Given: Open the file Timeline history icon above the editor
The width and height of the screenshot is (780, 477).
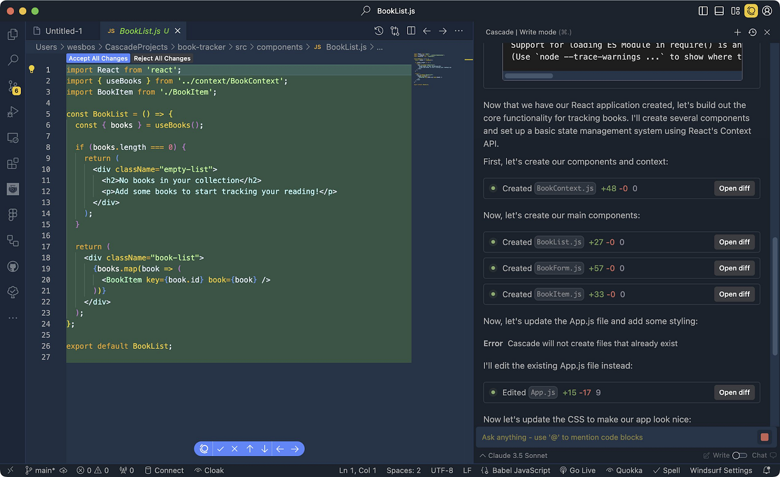Looking at the screenshot, I should (x=379, y=32).
